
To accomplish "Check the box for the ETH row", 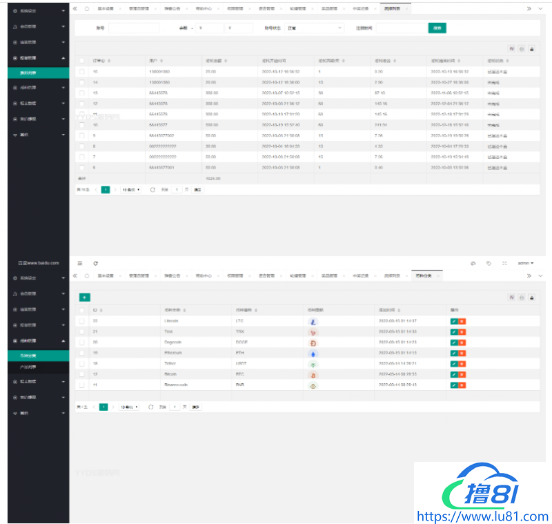I will pyautogui.click(x=82, y=353).
